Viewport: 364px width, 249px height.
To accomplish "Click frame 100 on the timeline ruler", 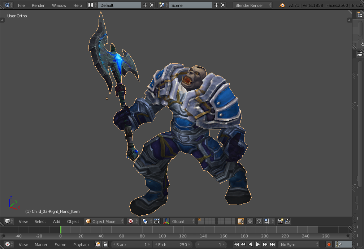I will (162, 236).
